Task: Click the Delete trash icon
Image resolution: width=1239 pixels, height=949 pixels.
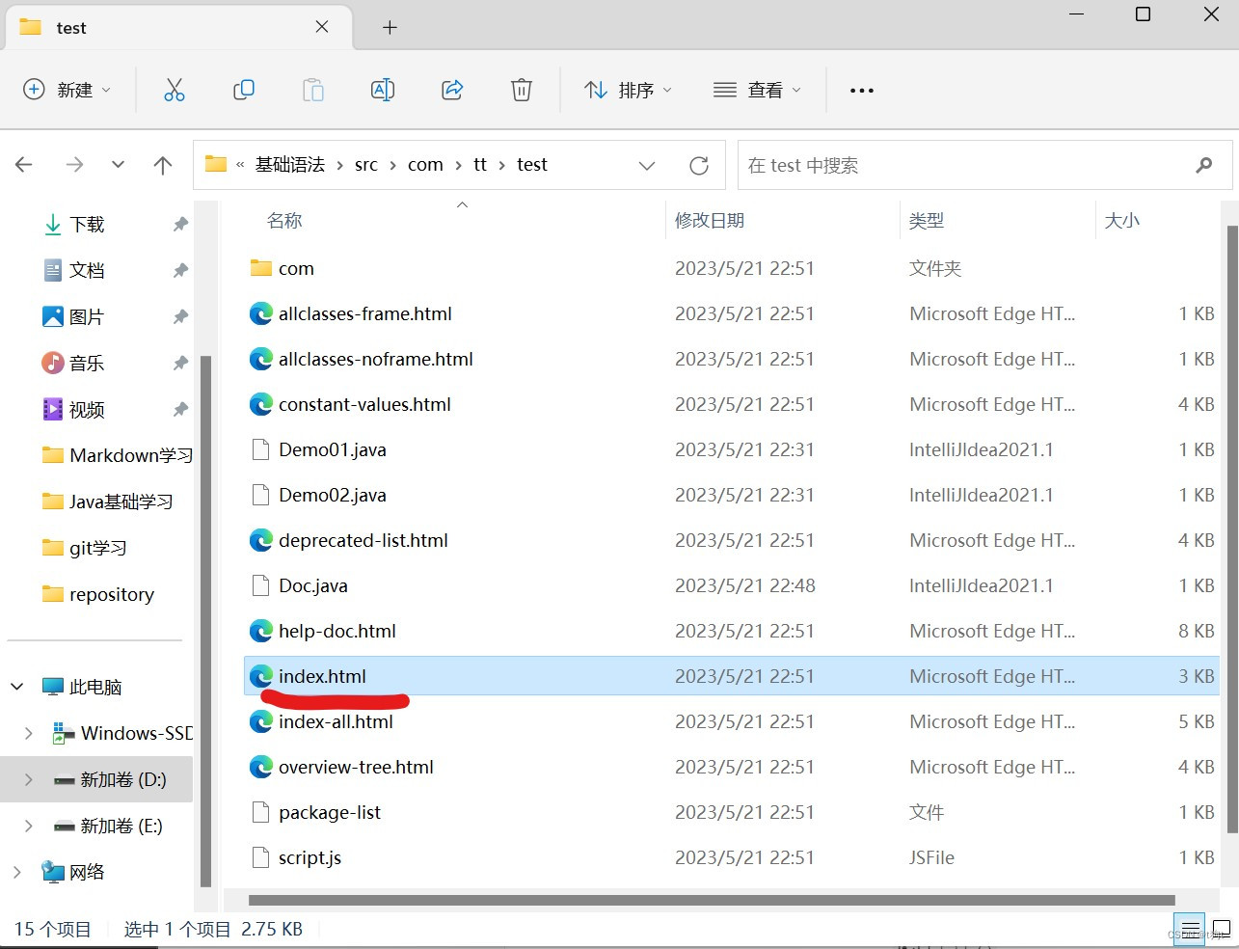Action: [x=522, y=90]
